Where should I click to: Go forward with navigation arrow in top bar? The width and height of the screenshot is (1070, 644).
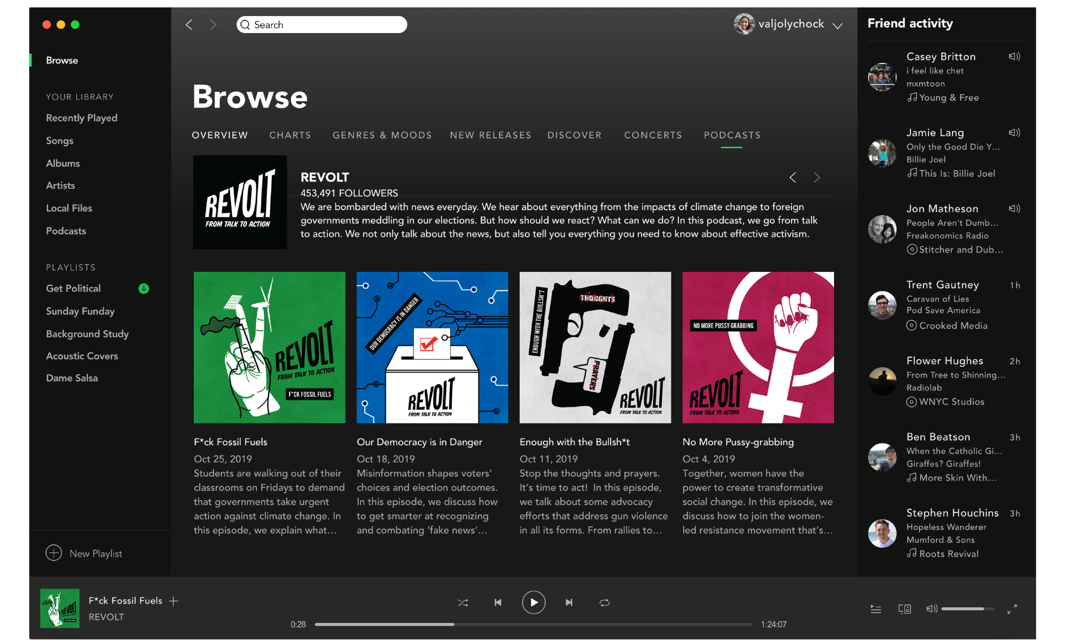pyautogui.click(x=213, y=25)
